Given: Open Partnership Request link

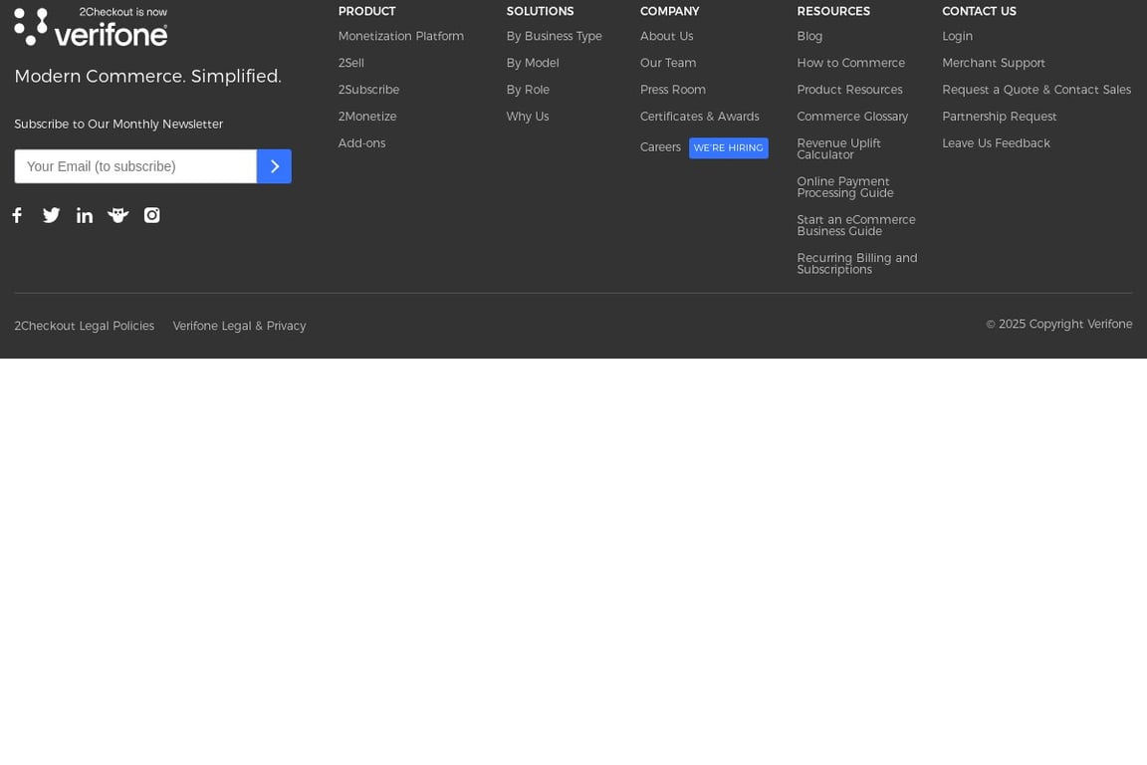Looking at the screenshot, I should tap(1000, 117).
